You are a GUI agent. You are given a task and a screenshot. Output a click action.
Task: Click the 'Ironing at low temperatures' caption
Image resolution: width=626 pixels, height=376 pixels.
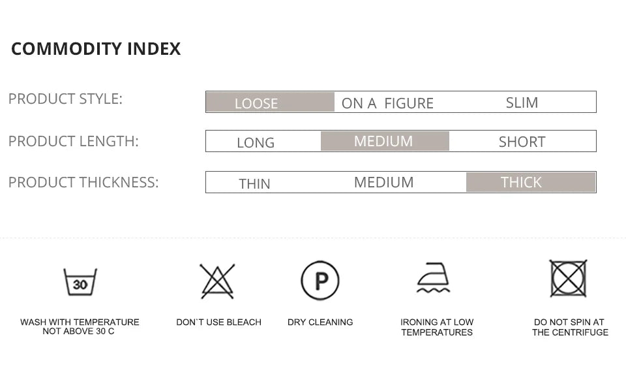(x=437, y=327)
